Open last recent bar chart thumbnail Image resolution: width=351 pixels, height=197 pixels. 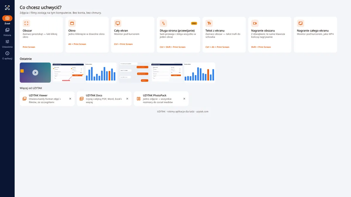199,73
